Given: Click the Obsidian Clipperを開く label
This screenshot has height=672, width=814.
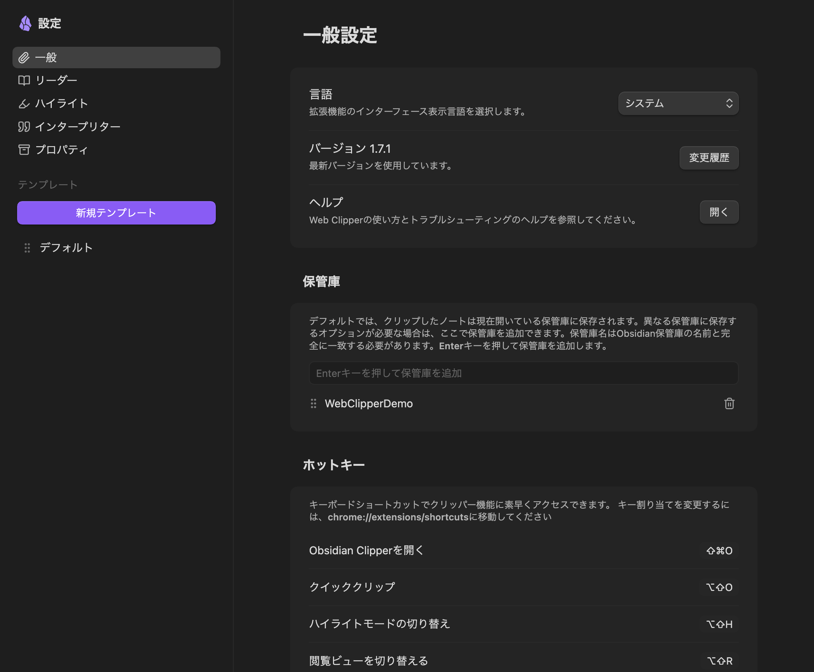Looking at the screenshot, I should click(x=366, y=550).
